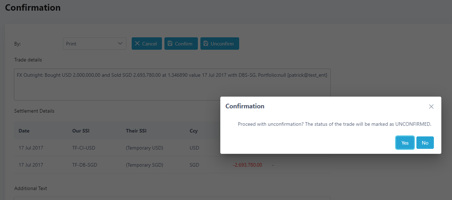
Task: Click the save icon on Unconfirm button
Action: pos(206,44)
